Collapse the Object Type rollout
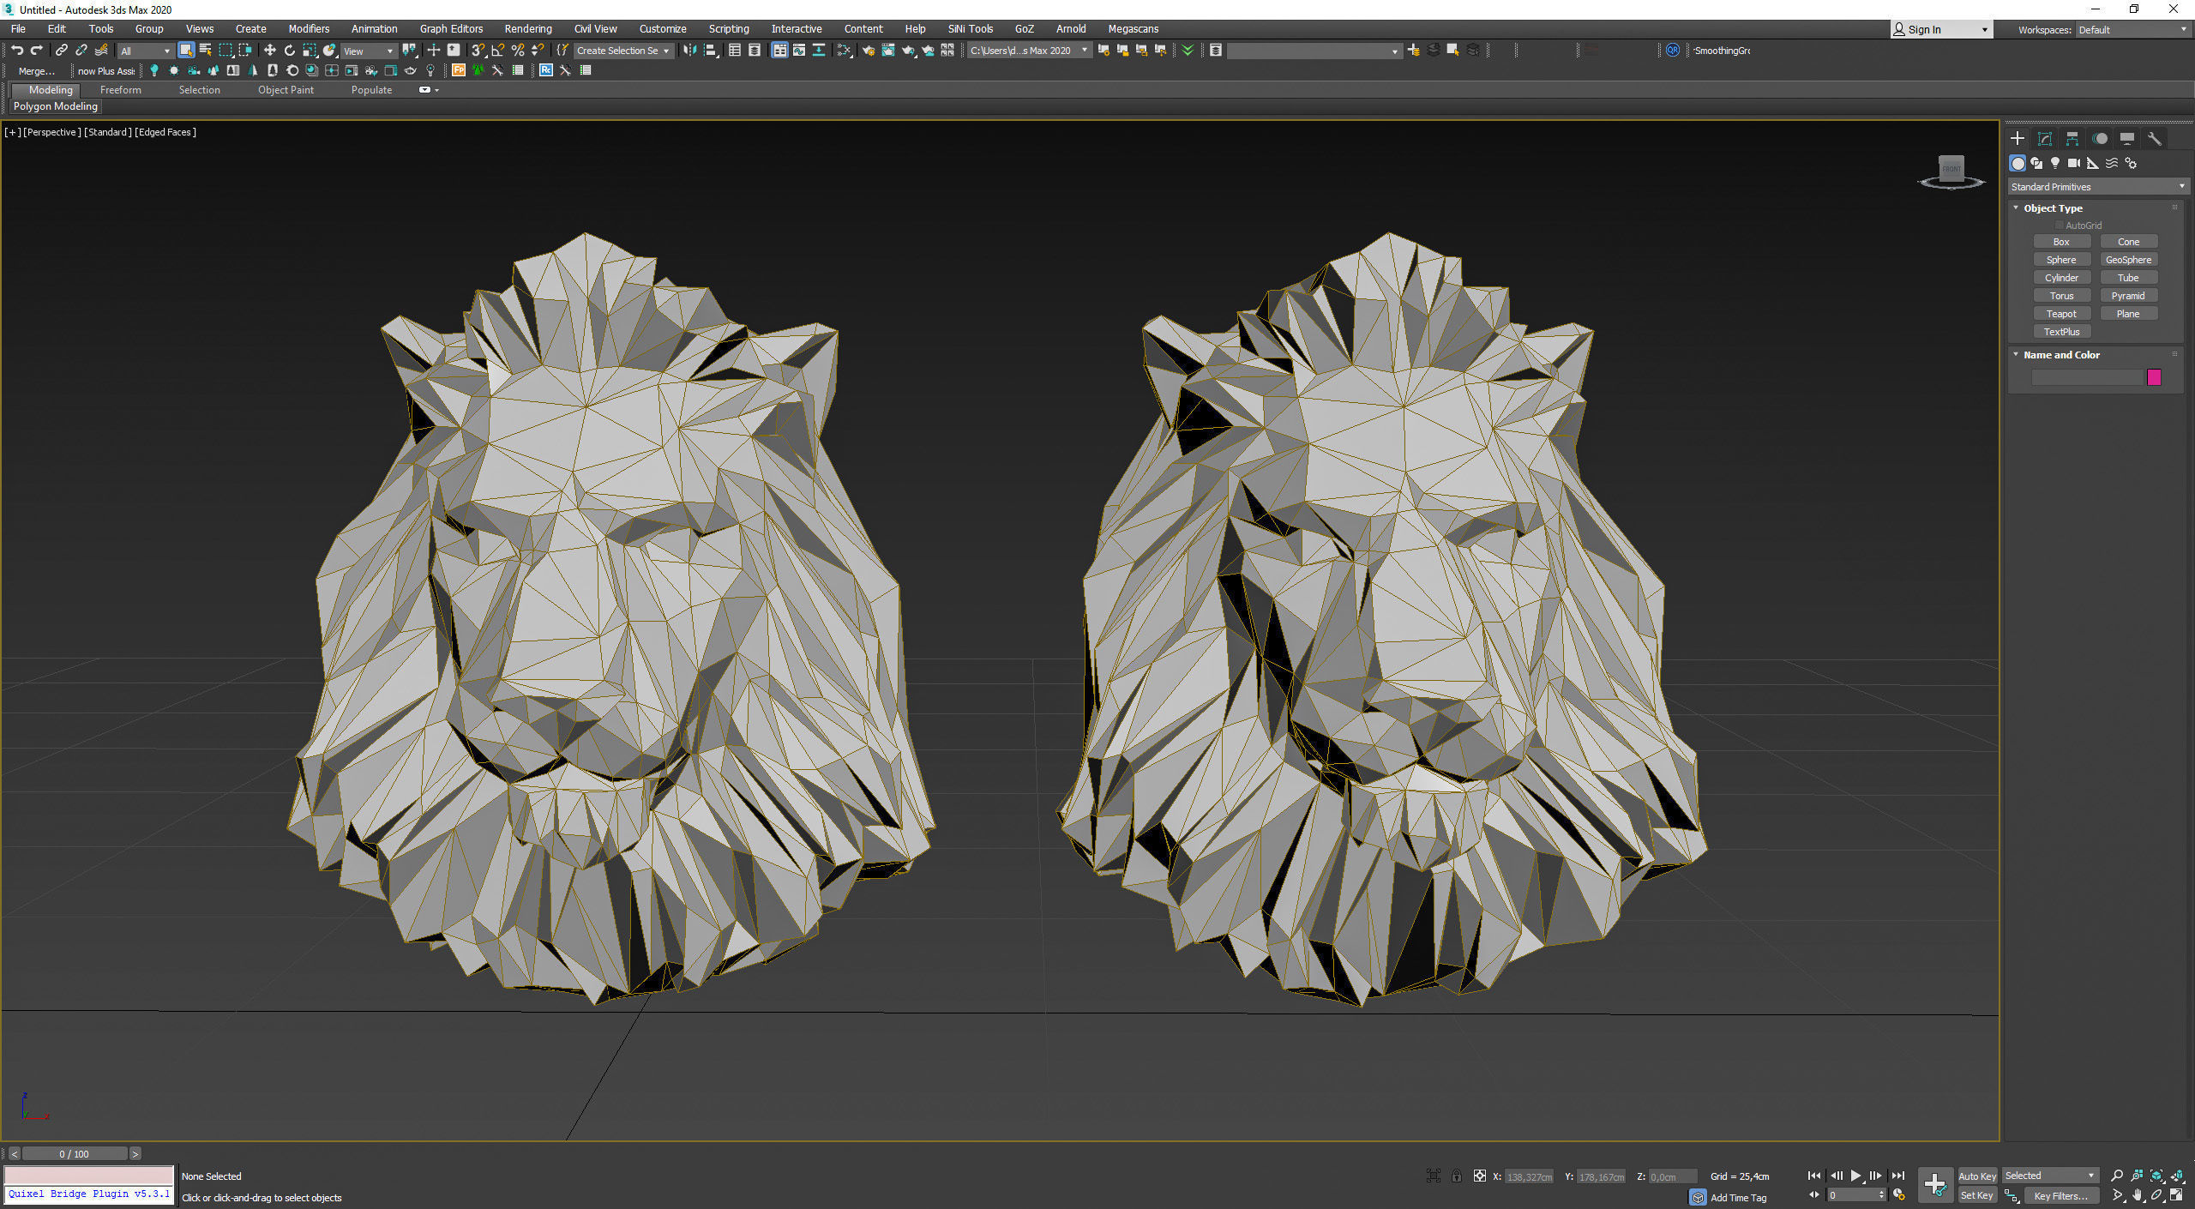 (x=2016, y=208)
